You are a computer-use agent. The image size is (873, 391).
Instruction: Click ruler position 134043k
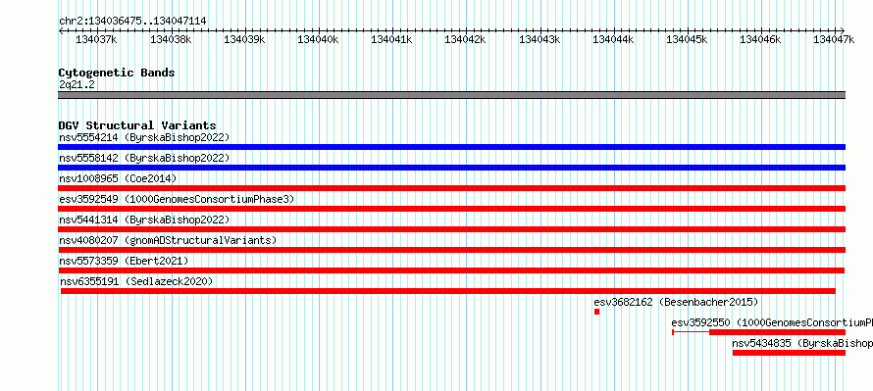(539, 39)
